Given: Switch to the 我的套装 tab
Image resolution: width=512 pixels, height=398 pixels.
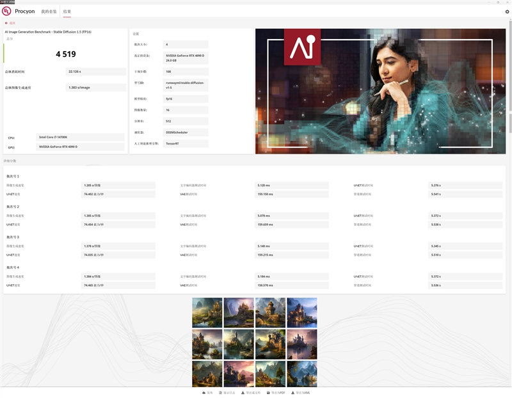Looking at the screenshot, I should [49, 12].
